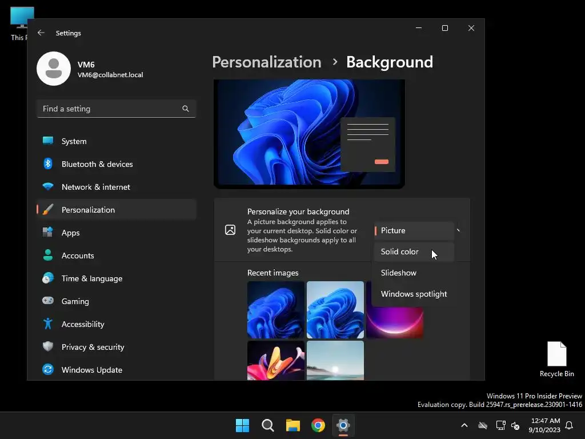
Task: Go to Privacy & security label
Action: 93,347
